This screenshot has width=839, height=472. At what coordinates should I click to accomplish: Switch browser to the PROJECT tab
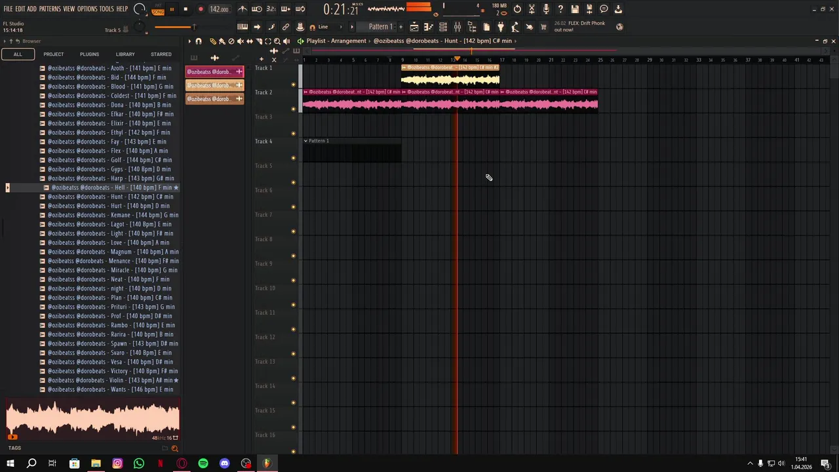(x=54, y=54)
